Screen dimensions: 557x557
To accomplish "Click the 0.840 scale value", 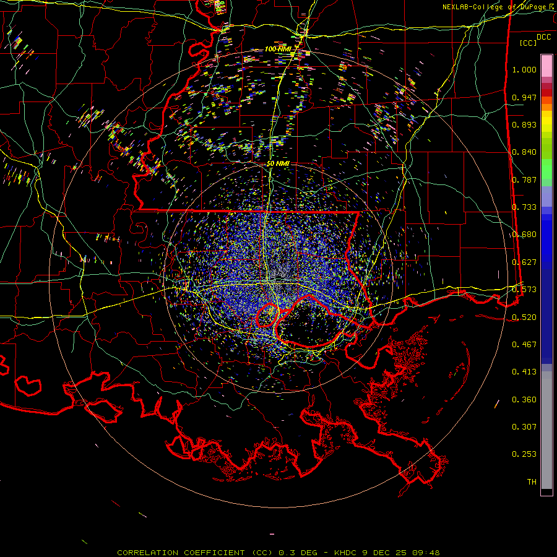I will (524, 152).
